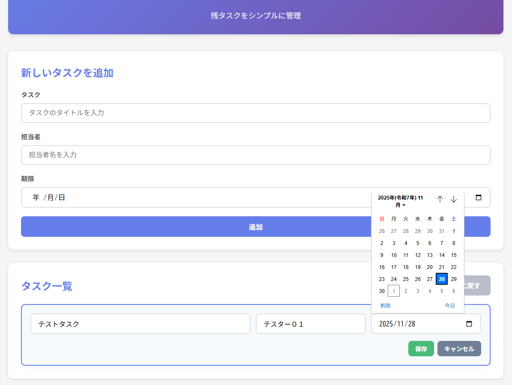This screenshot has height=385, width=512.
Task: Select highlighted date 28 in calendar
Action: pos(442,279)
